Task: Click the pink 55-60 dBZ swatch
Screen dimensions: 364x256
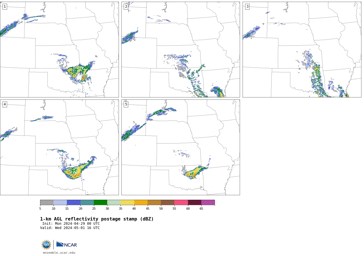Action: click(181, 202)
